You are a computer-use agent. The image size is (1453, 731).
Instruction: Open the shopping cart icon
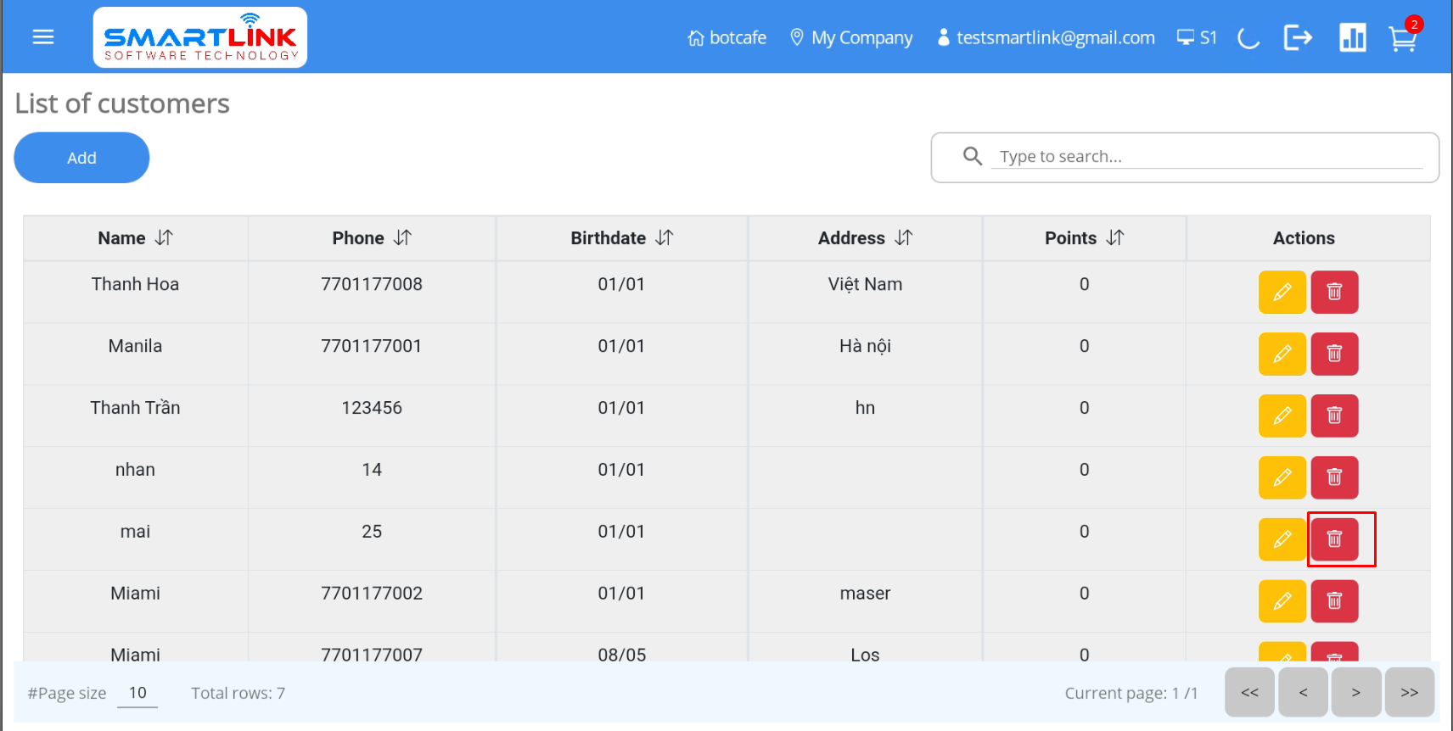coord(1402,38)
